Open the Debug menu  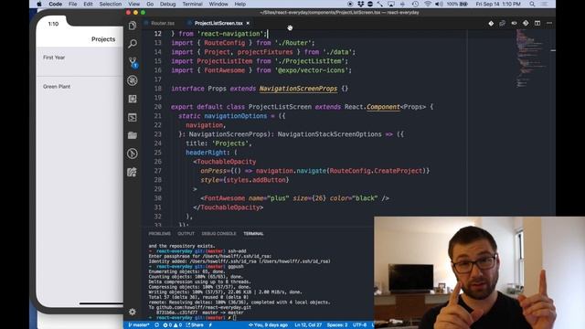[168, 4]
